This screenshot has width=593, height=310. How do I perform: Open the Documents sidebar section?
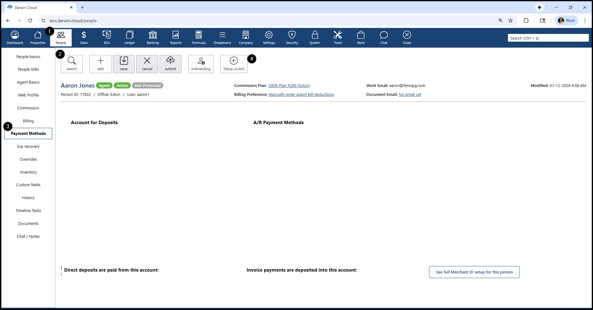click(x=28, y=223)
